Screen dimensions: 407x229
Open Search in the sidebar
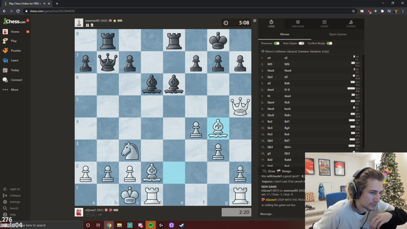11,208
